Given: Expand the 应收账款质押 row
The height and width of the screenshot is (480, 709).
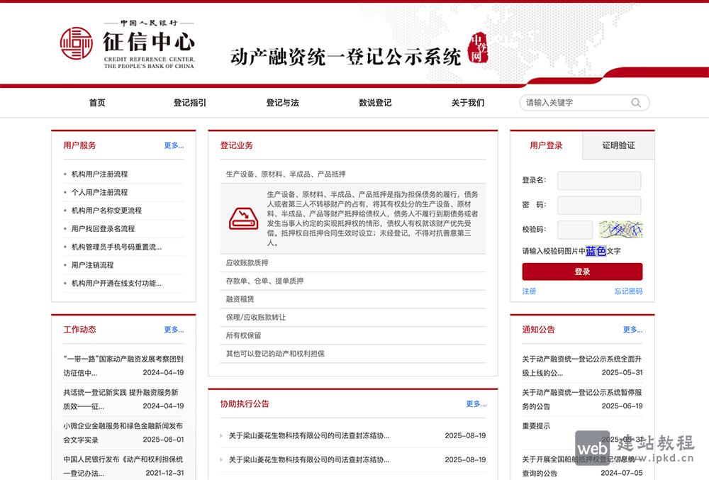Looking at the screenshot, I should [352, 262].
